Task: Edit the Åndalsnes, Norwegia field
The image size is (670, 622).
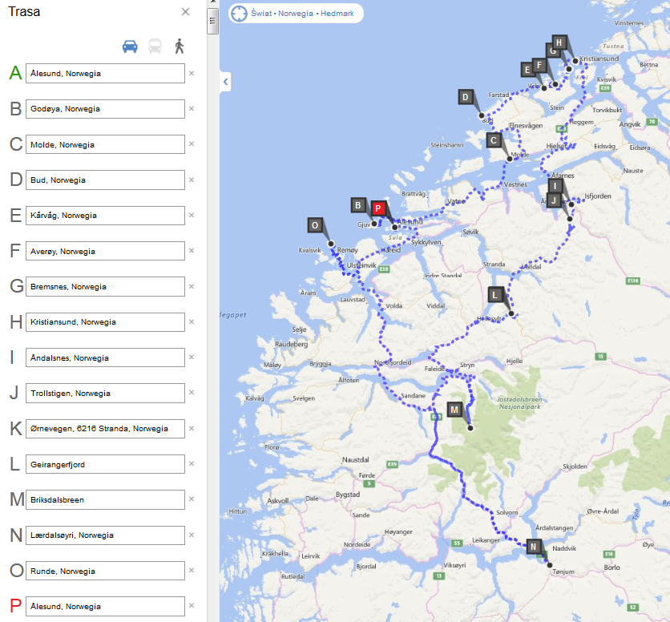Action: tap(105, 357)
